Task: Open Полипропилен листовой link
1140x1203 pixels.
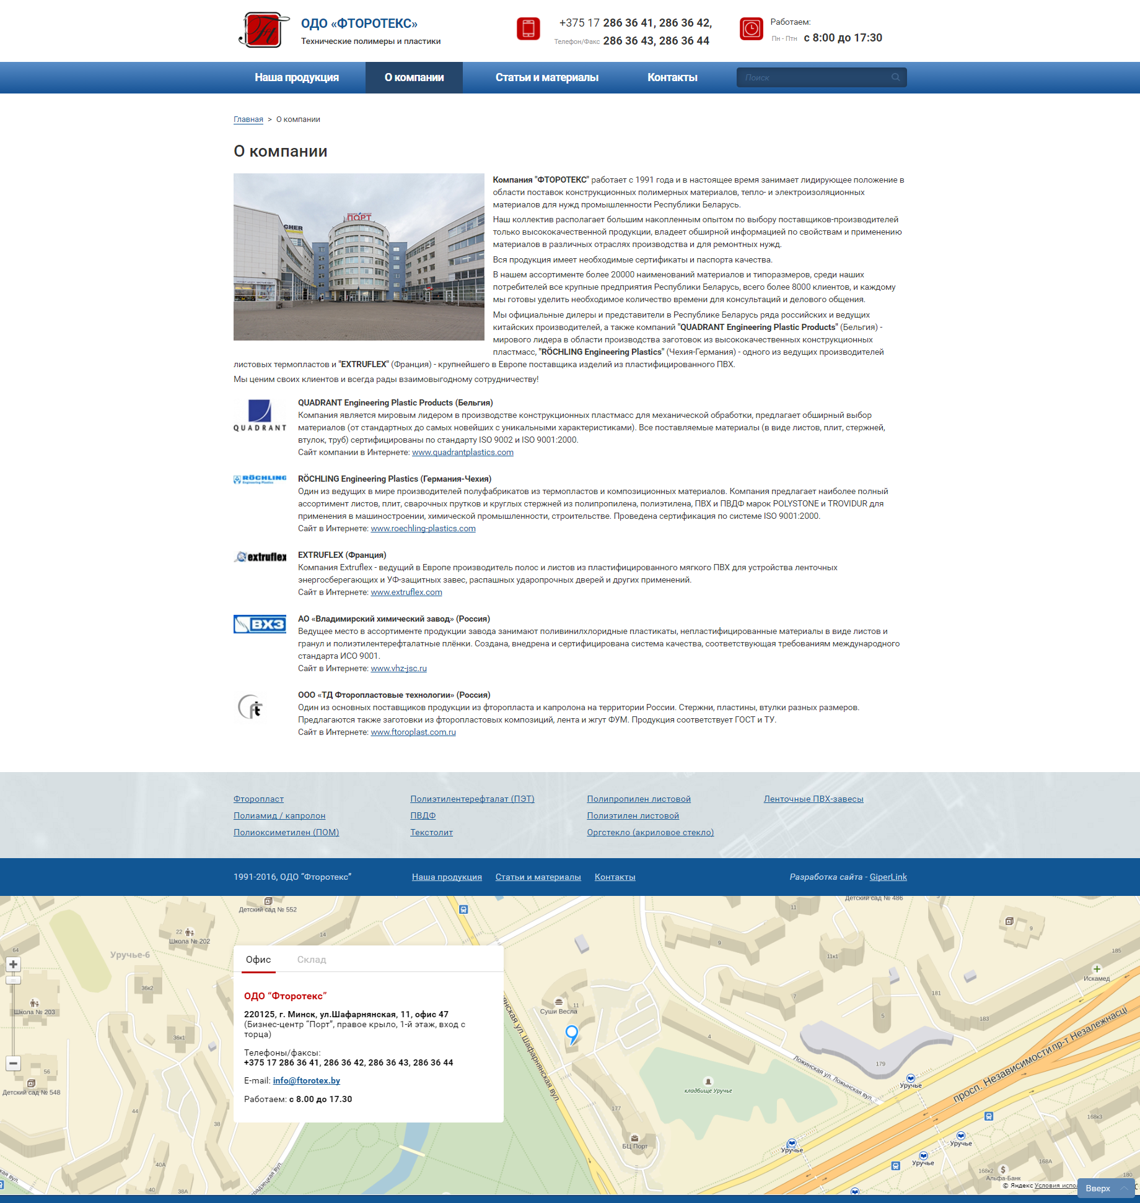Action: click(639, 799)
